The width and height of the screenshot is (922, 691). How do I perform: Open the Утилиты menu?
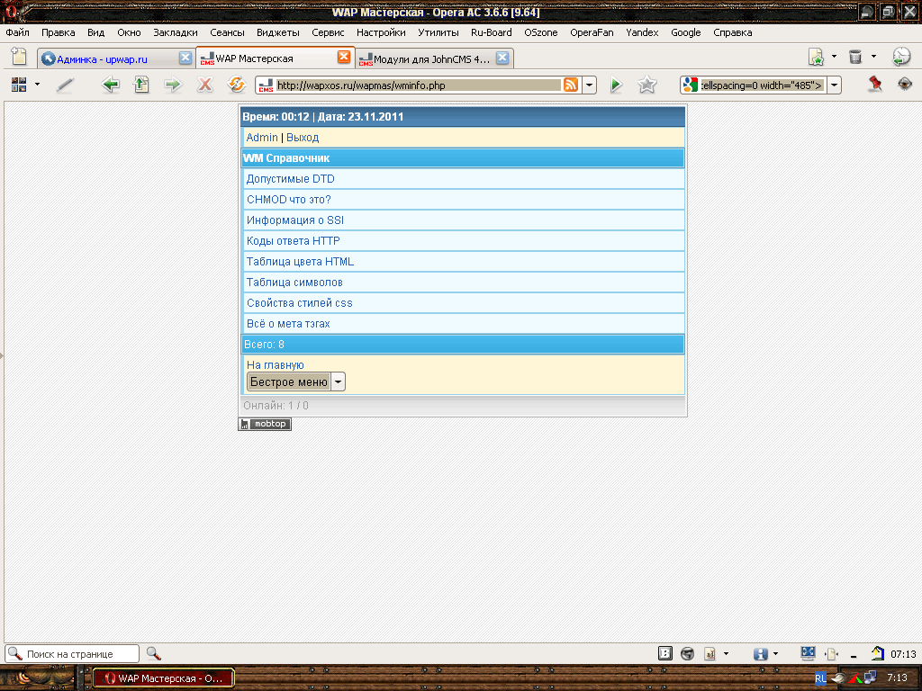(x=438, y=32)
